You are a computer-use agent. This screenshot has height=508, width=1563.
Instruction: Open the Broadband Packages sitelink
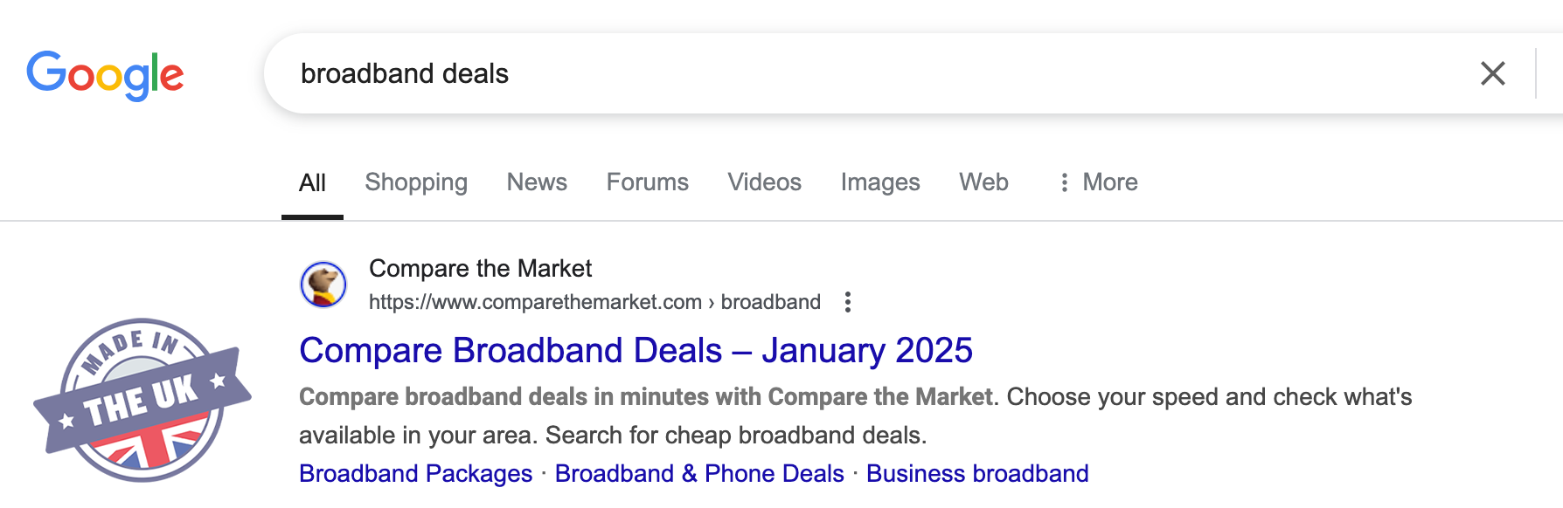415,474
